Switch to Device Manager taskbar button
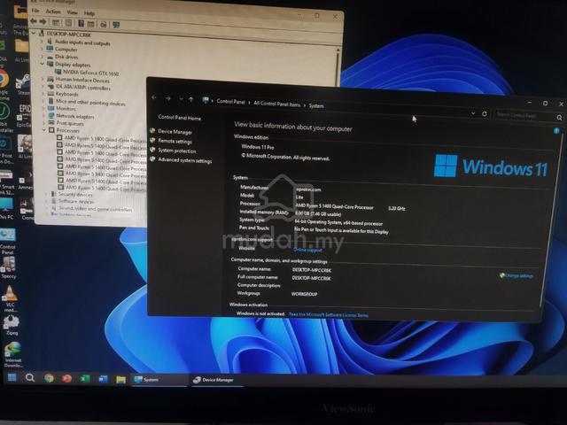 tap(215, 380)
